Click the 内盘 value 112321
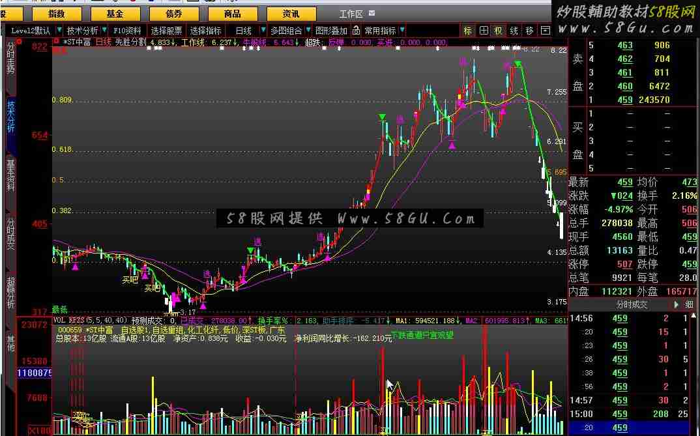 click(617, 291)
